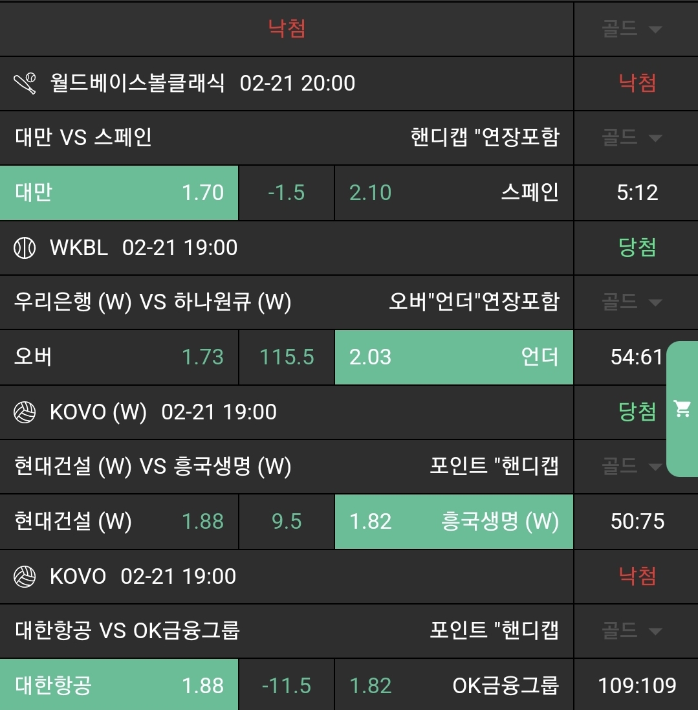This screenshot has width=698, height=710.
Task: Choose the 오버 1.73 option
Action: pos(119,357)
